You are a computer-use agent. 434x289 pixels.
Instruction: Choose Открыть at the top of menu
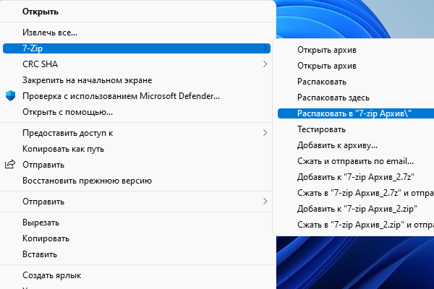tap(137, 12)
